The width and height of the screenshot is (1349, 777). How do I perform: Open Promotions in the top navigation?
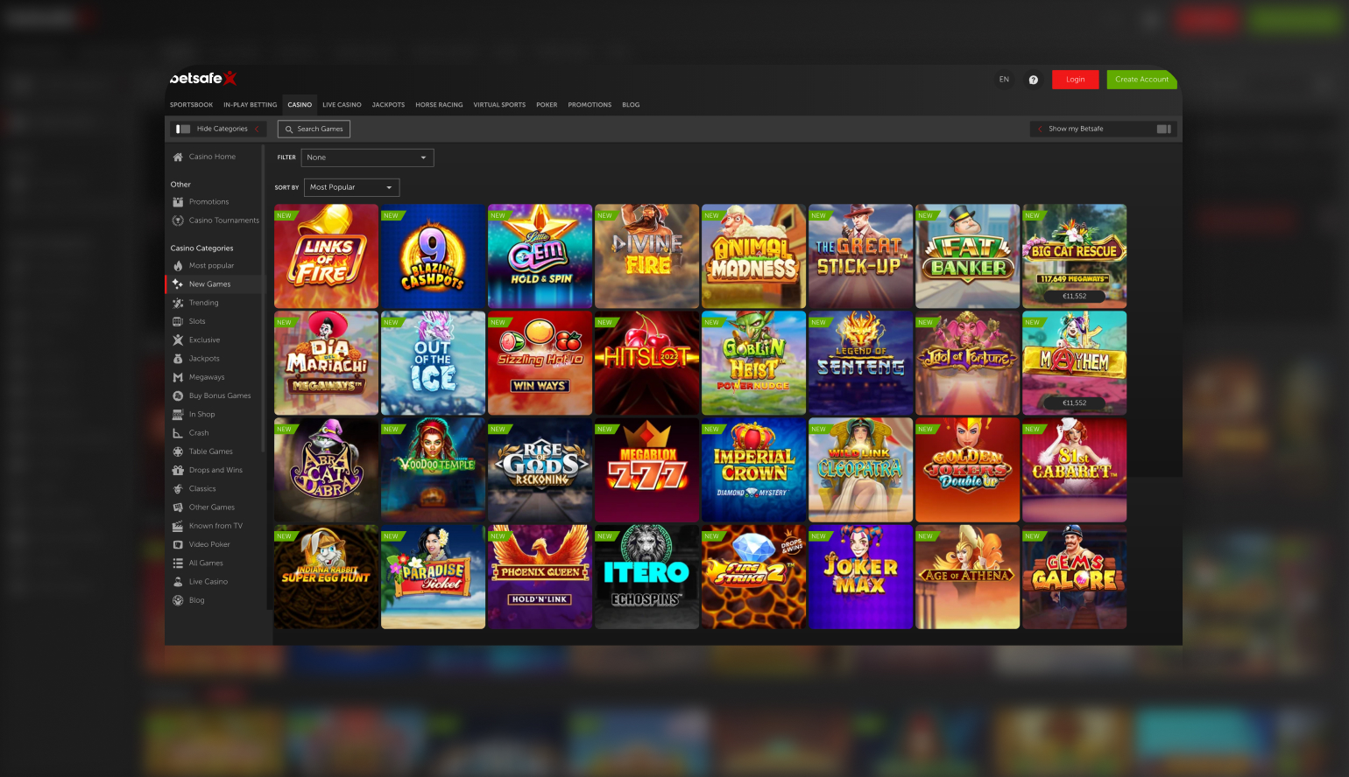coord(590,105)
